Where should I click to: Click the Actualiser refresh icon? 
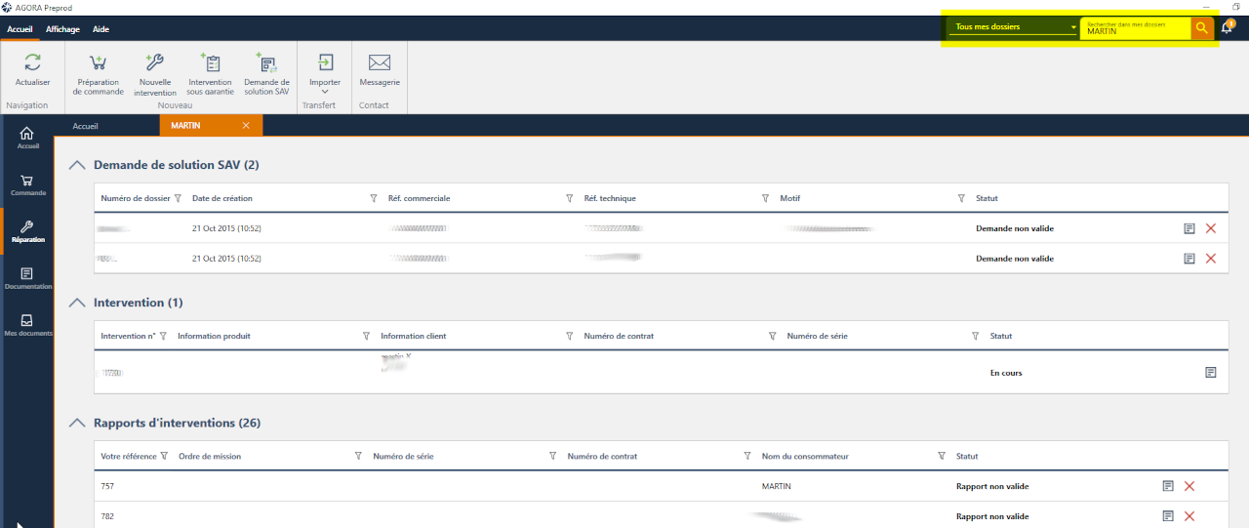pyautogui.click(x=32, y=63)
